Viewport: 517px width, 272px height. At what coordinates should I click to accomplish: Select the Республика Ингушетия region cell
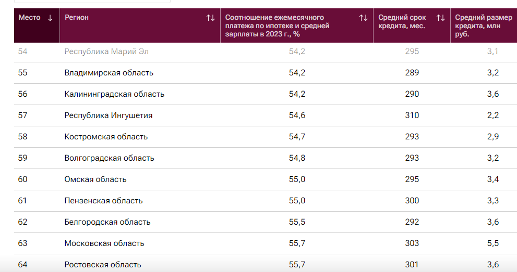point(109,115)
